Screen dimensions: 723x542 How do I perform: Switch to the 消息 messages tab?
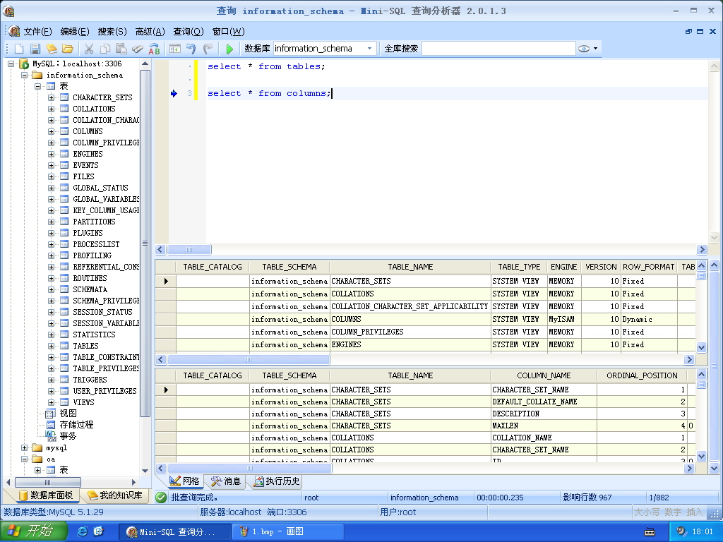tap(226, 481)
